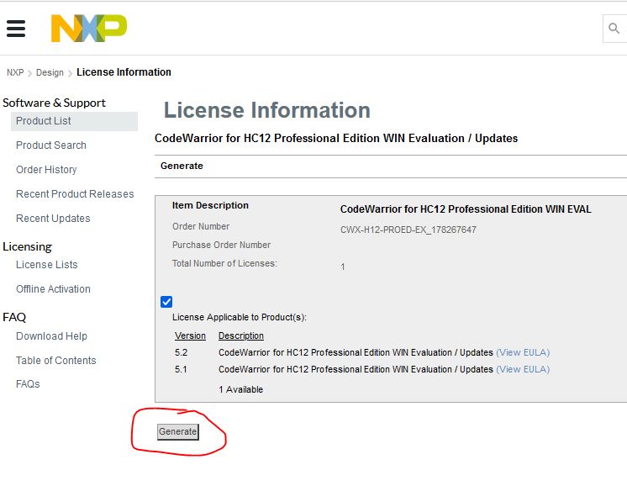Click 'Total Number of Licenses:' label
Screen dimensions: 627x486
tap(224, 263)
